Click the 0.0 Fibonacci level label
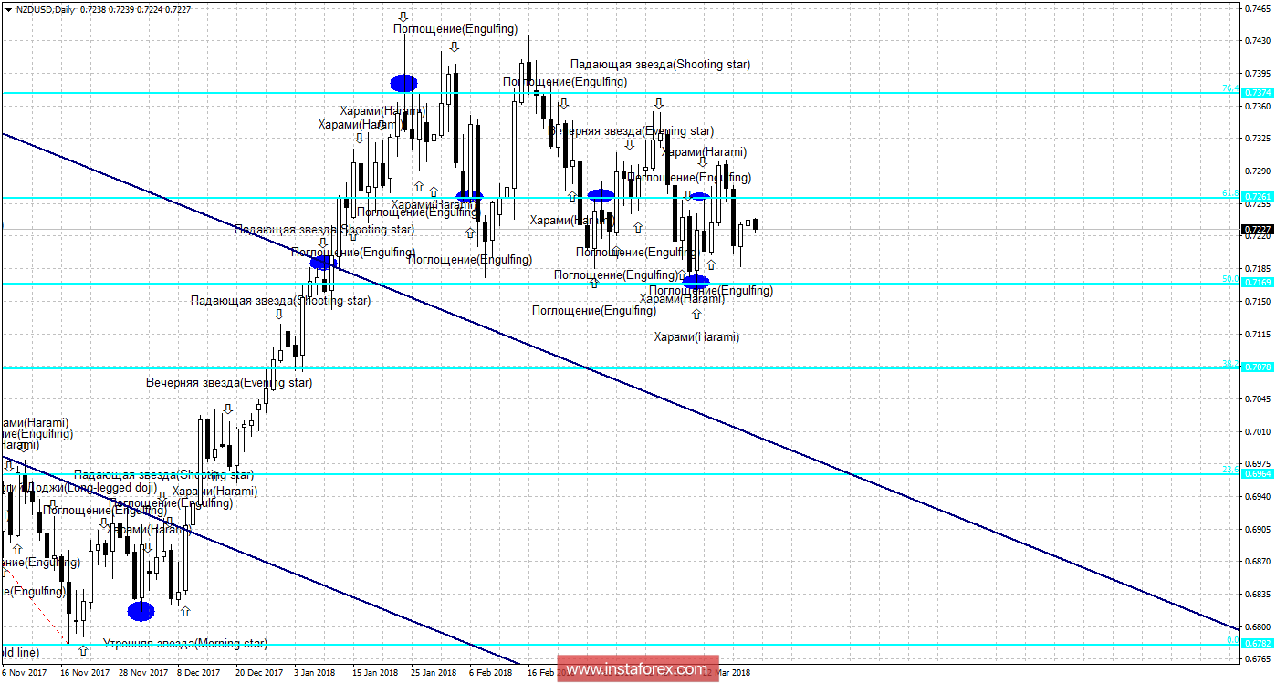This screenshot has width=1276, height=683. pyautogui.click(x=1233, y=638)
